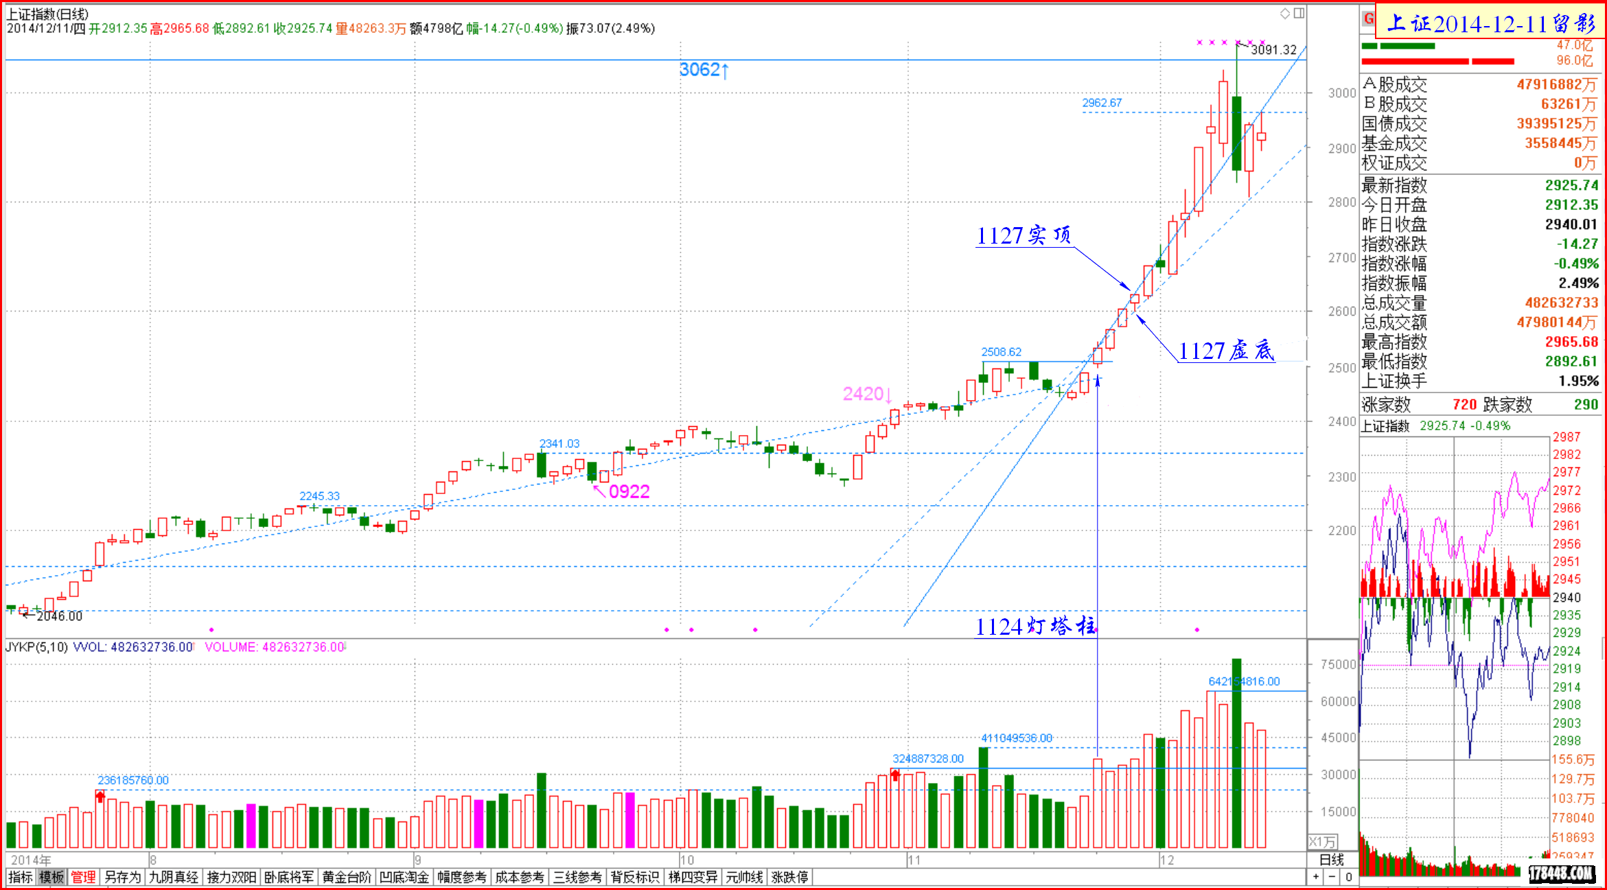
Task: Click the intraday 上证指数 mini chart
Action: click(1454, 597)
